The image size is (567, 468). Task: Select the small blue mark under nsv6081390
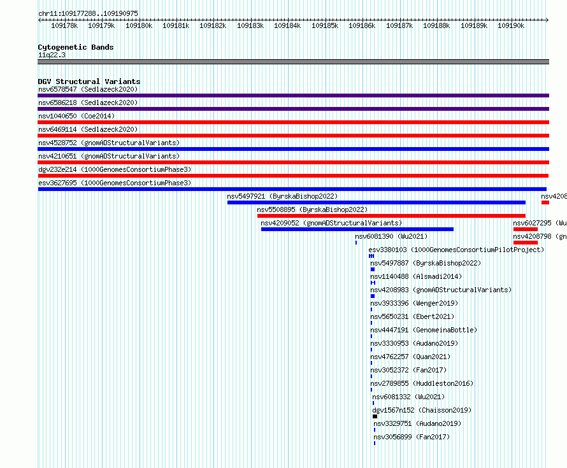click(x=356, y=243)
